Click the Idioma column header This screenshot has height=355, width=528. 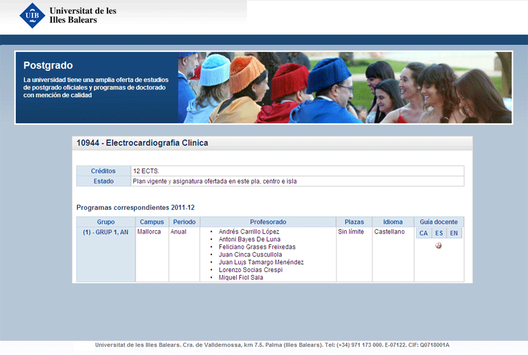[x=393, y=222]
